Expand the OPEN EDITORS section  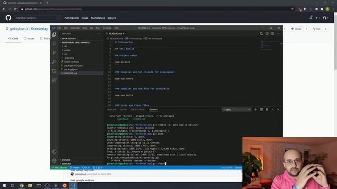tap(81, 38)
